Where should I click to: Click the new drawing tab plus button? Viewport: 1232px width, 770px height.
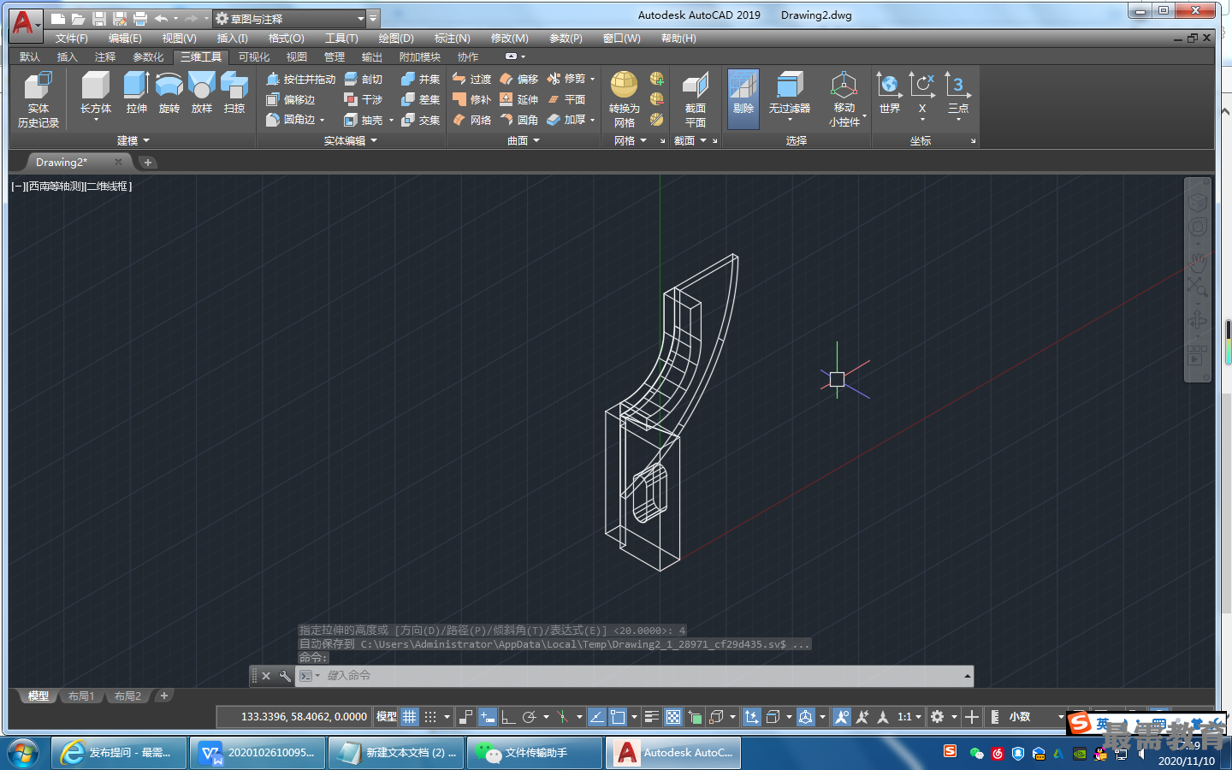click(x=148, y=163)
